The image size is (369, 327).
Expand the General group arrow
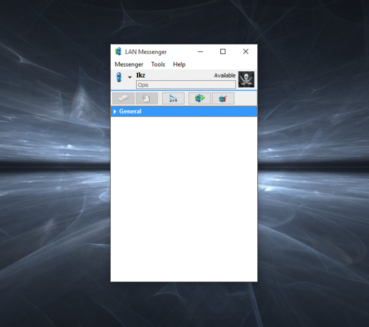click(115, 111)
